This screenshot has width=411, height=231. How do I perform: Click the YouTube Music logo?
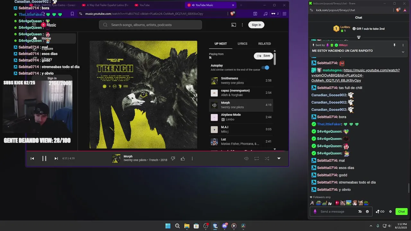(48, 25)
